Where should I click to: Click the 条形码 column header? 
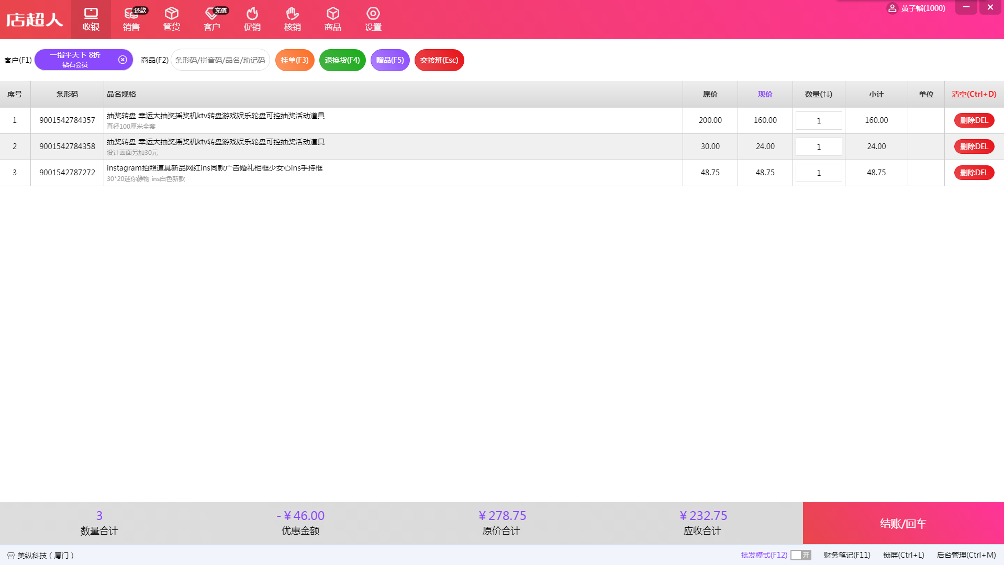[67, 94]
